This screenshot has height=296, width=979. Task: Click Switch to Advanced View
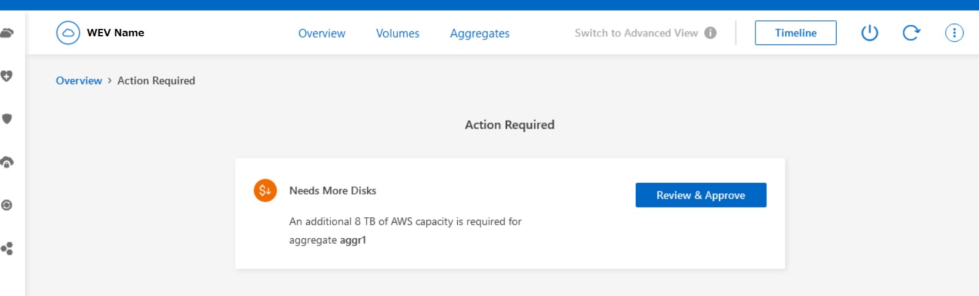[x=636, y=33]
